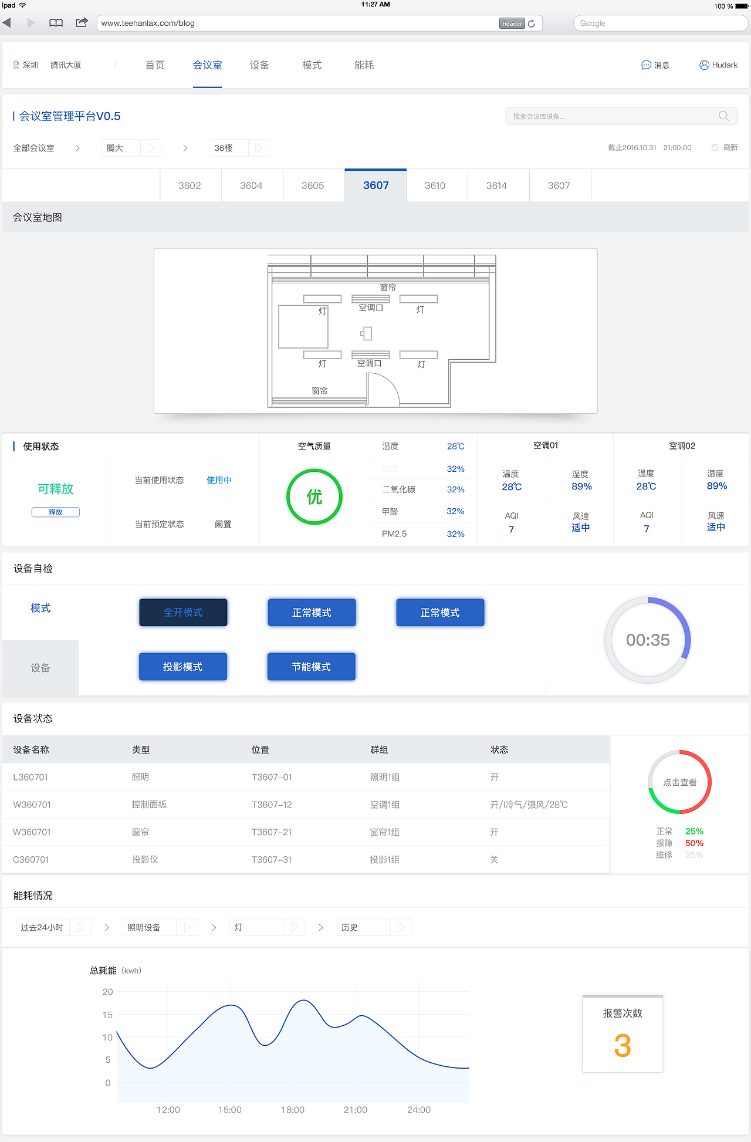751x1142 pixels.
Task: Open the bookmarks book icon
Action: click(x=56, y=23)
